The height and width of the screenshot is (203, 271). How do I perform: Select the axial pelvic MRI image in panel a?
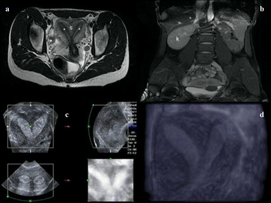pyautogui.click(x=69, y=46)
